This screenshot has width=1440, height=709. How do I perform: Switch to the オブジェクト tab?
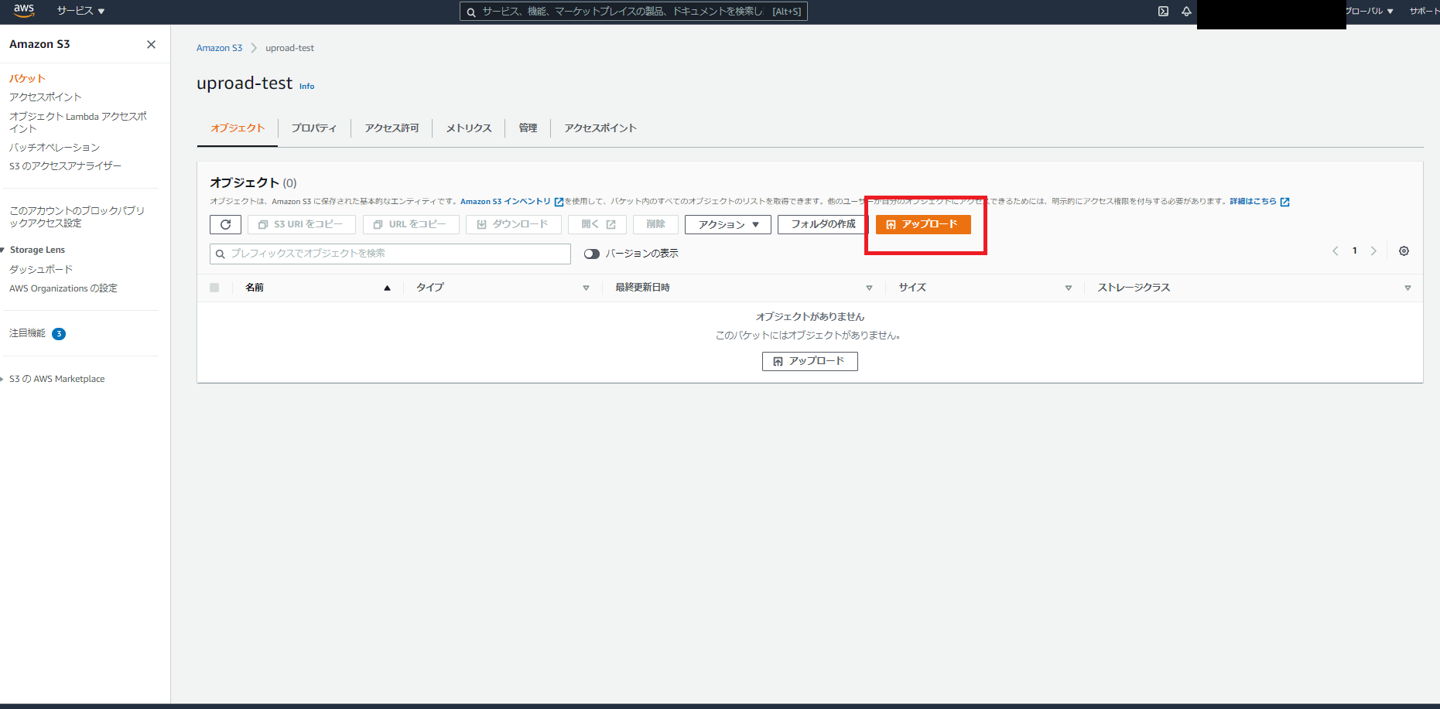coord(238,128)
